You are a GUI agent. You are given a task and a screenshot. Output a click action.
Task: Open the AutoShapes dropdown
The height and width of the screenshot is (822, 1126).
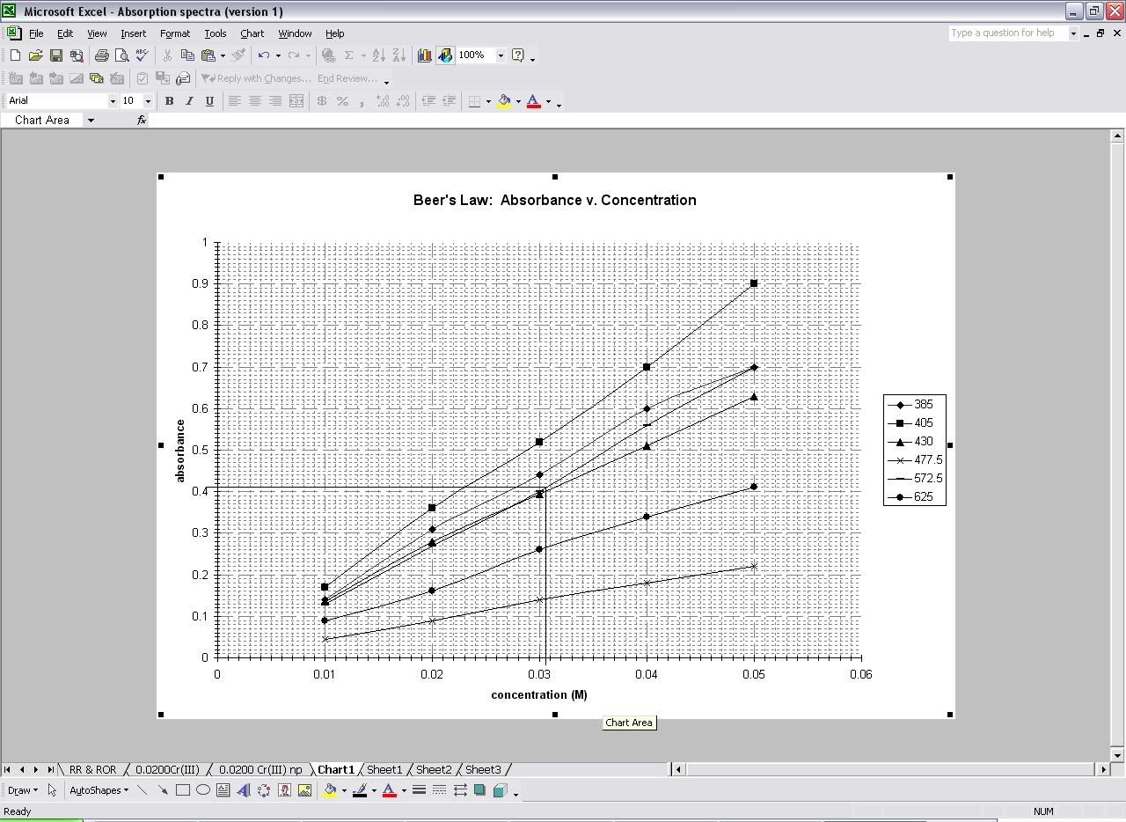tap(99, 790)
